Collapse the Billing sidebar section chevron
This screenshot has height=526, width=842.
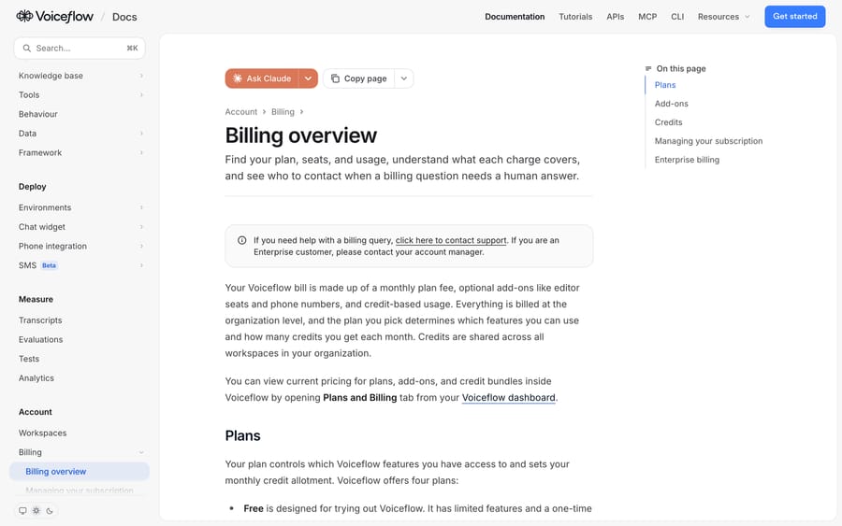click(x=141, y=452)
